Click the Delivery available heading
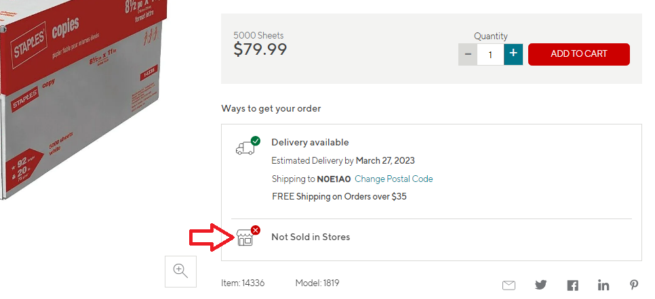Viewport: 655px width, 299px height. (x=310, y=142)
